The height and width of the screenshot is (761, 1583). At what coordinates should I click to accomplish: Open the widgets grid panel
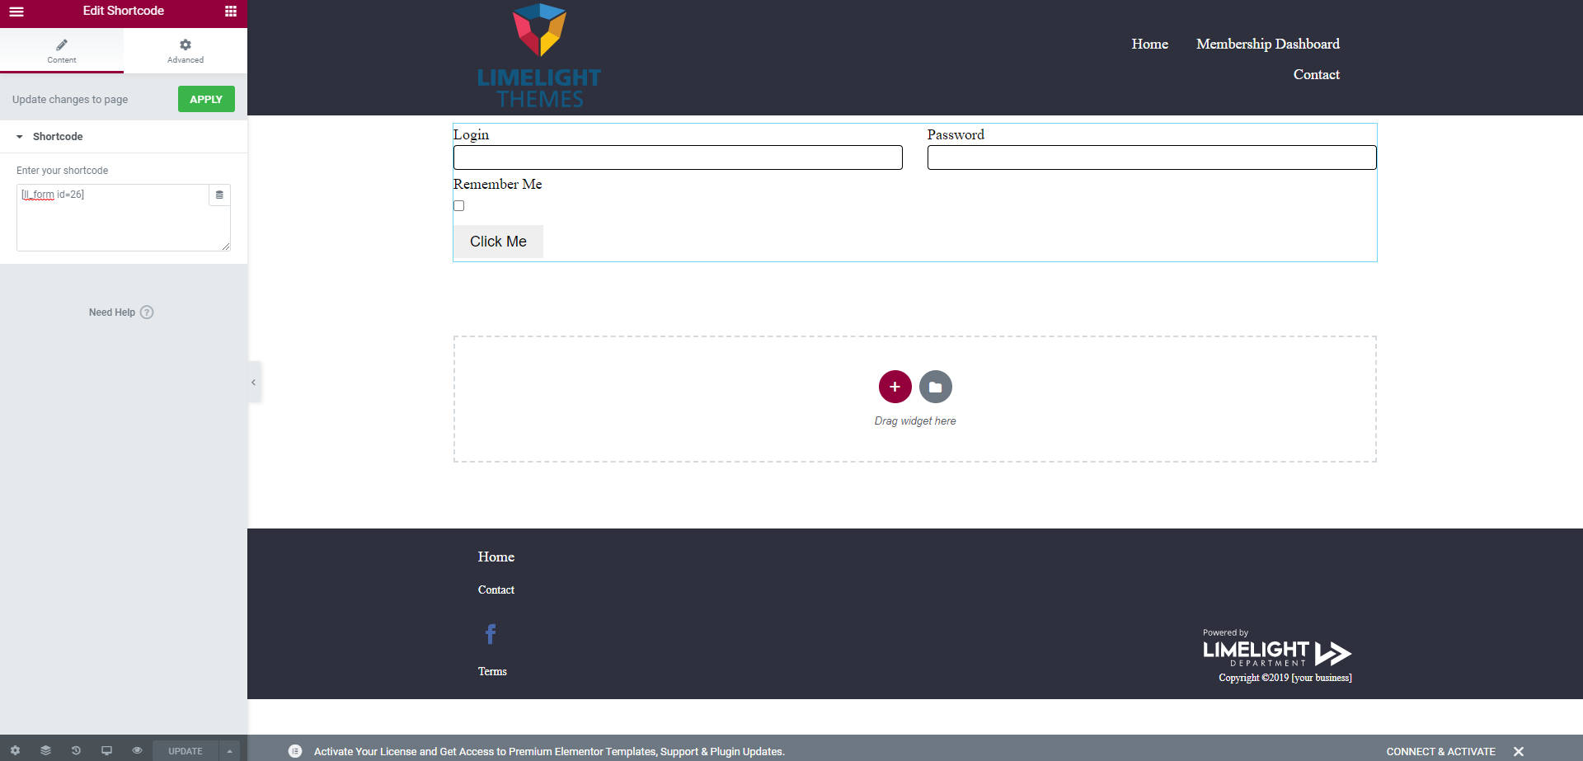click(231, 12)
